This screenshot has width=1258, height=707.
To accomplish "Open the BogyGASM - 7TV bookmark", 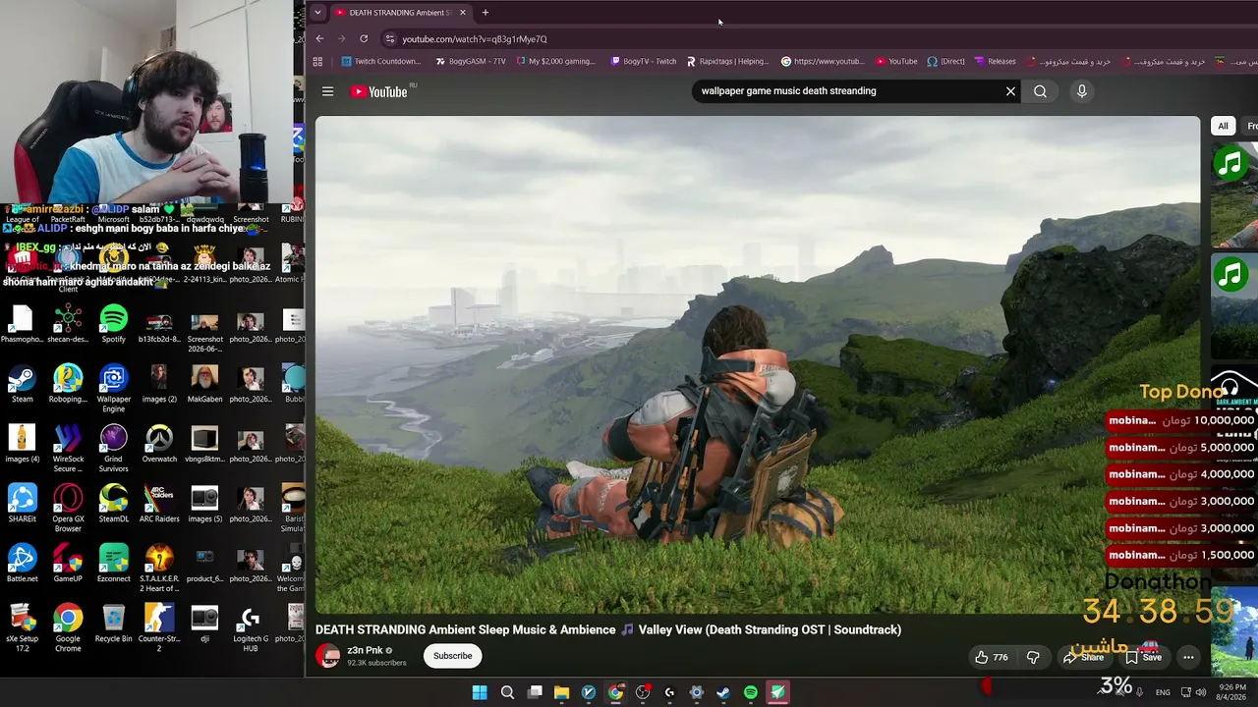I will [470, 61].
